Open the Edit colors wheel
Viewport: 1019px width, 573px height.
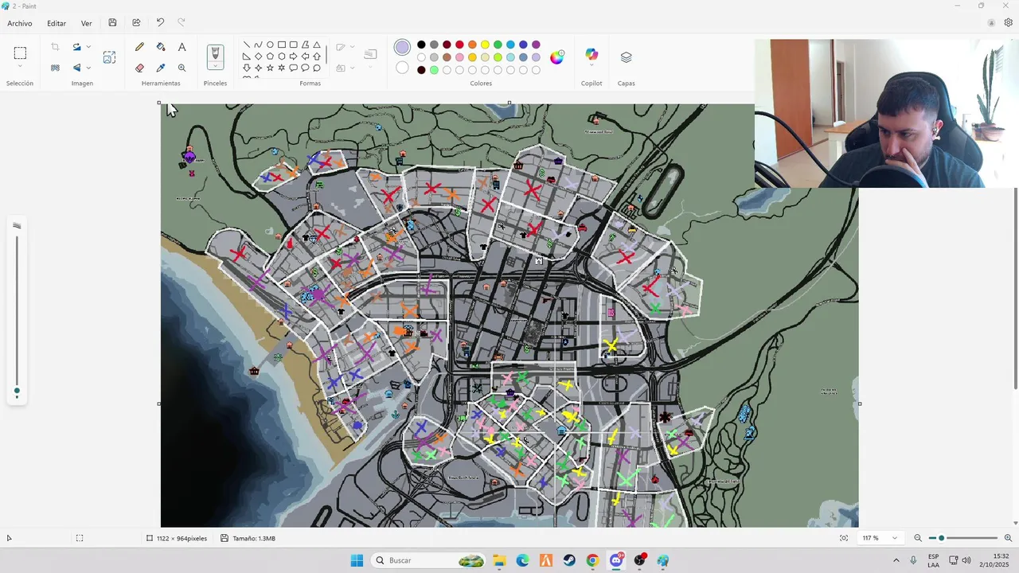(x=556, y=57)
